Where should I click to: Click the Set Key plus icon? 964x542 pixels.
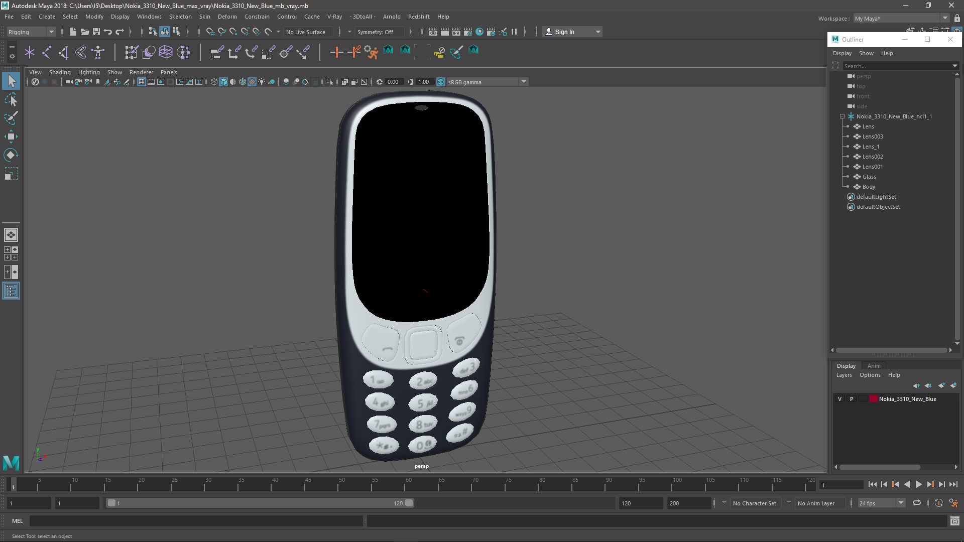[336, 52]
